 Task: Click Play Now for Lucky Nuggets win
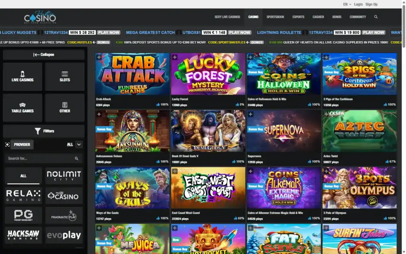point(109,33)
